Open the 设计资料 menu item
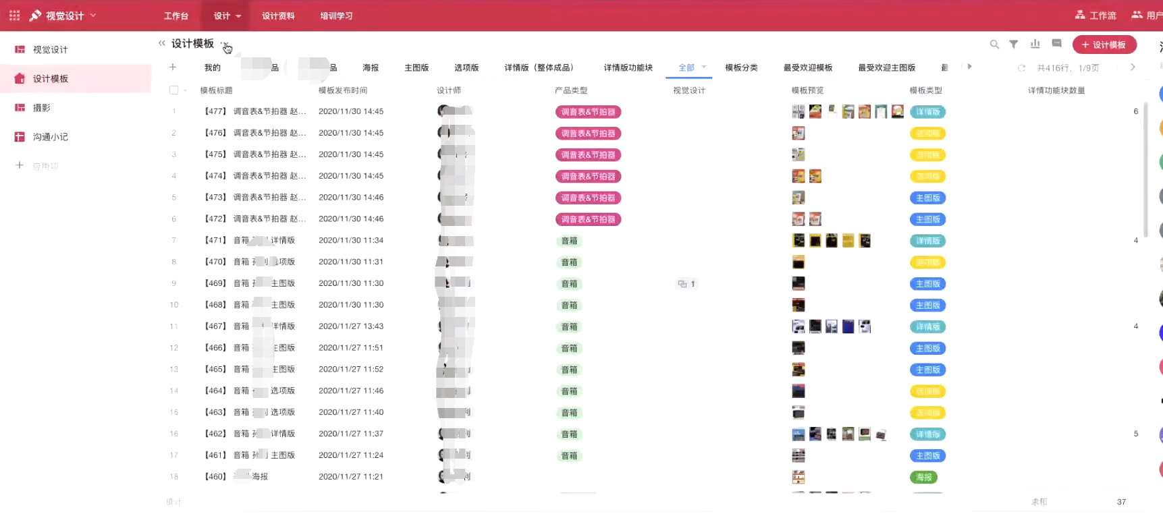This screenshot has height=518, width=1163. [278, 16]
